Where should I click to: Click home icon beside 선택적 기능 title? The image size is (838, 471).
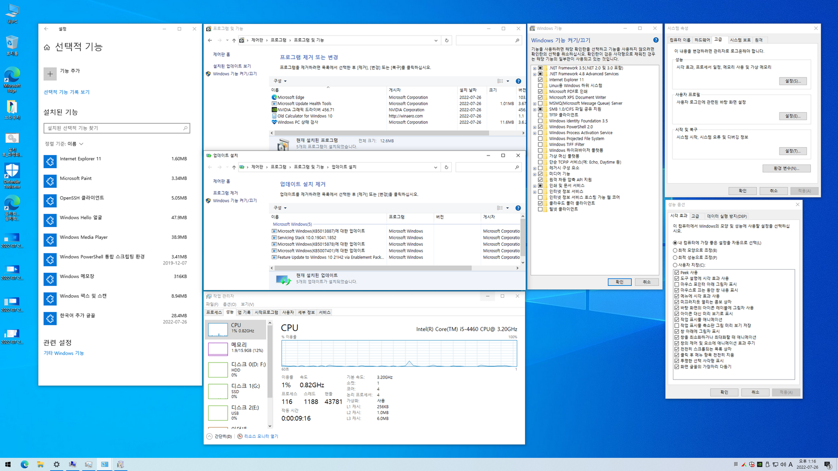(47, 47)
